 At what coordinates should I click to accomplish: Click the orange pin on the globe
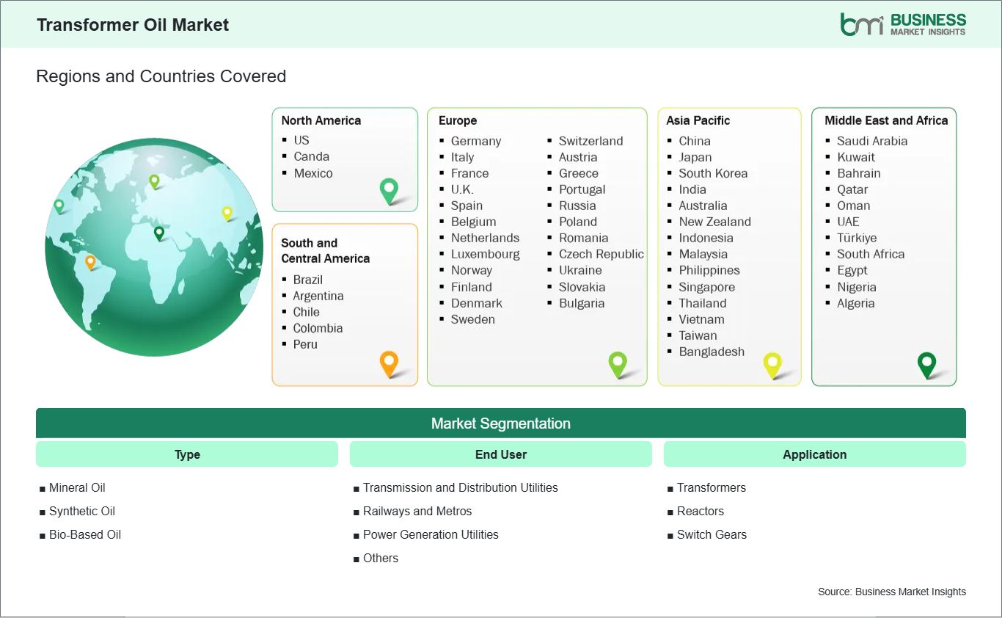tap(90, 262)
